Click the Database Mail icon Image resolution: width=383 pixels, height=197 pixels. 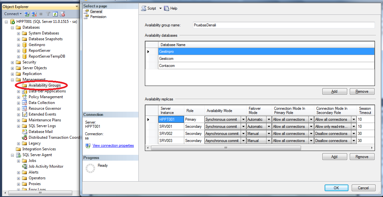tap(24, 132)
